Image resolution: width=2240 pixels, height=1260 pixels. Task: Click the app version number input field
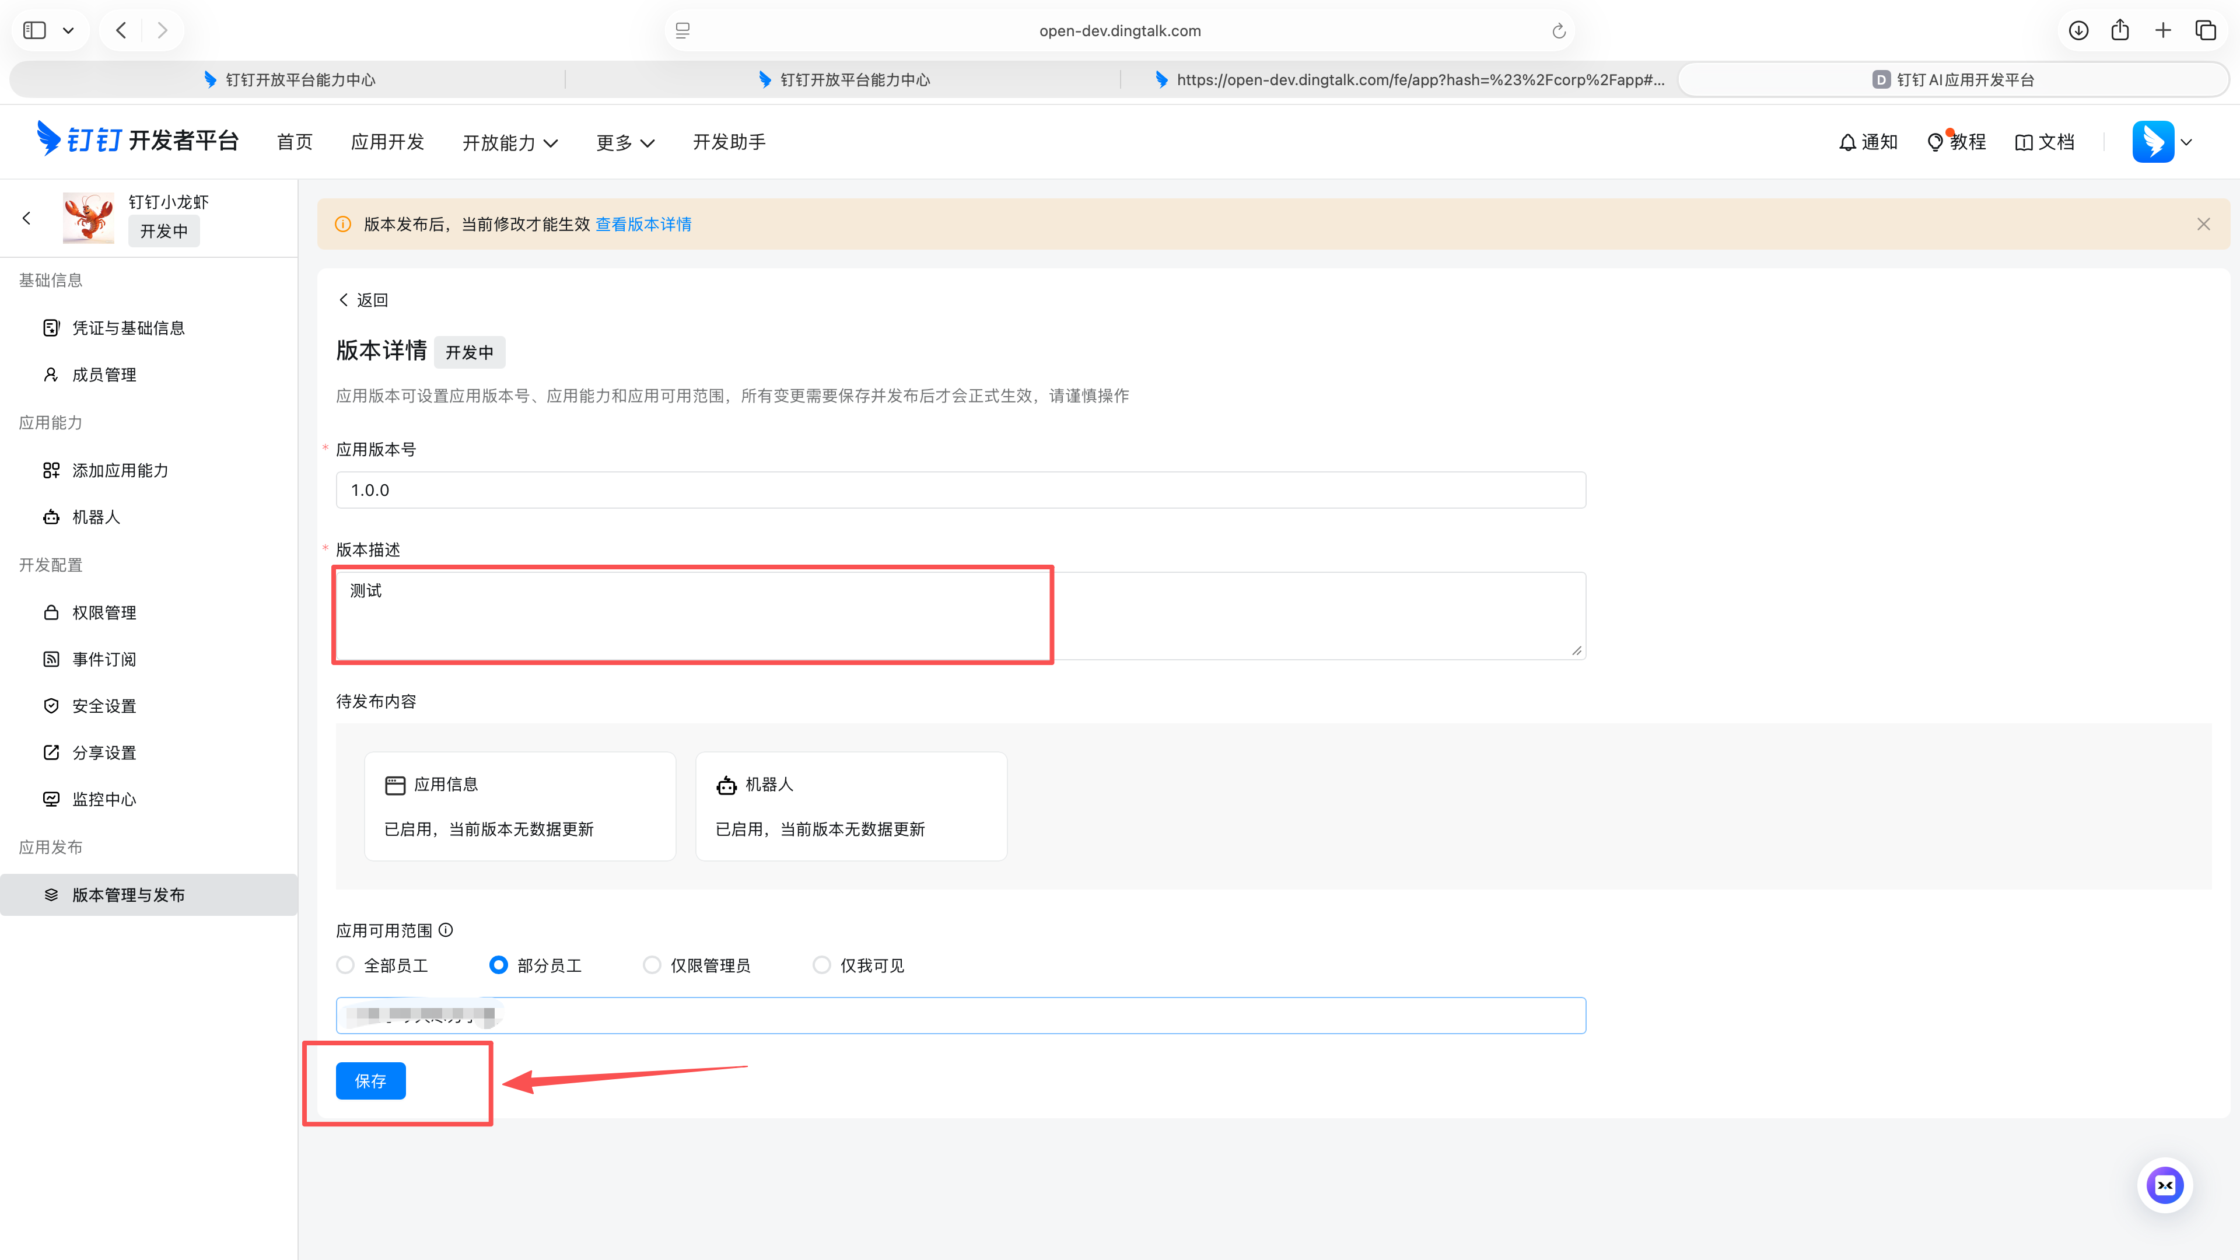[960, 491]
